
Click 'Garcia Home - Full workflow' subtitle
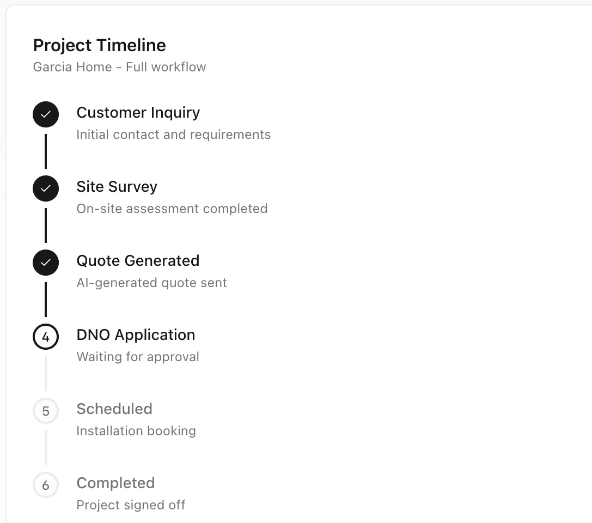[119, 67]
